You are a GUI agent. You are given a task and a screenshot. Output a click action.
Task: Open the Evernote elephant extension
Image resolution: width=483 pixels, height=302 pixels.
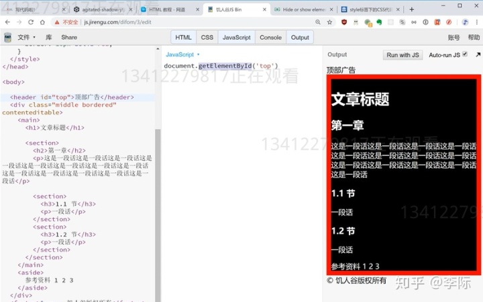pos(379,22)
